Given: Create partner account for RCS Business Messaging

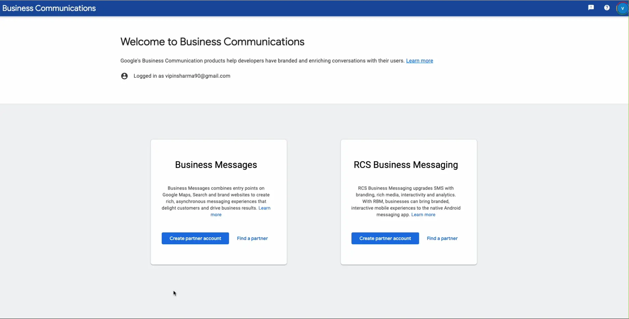Looking at the screenshot, I should point(385,238).
